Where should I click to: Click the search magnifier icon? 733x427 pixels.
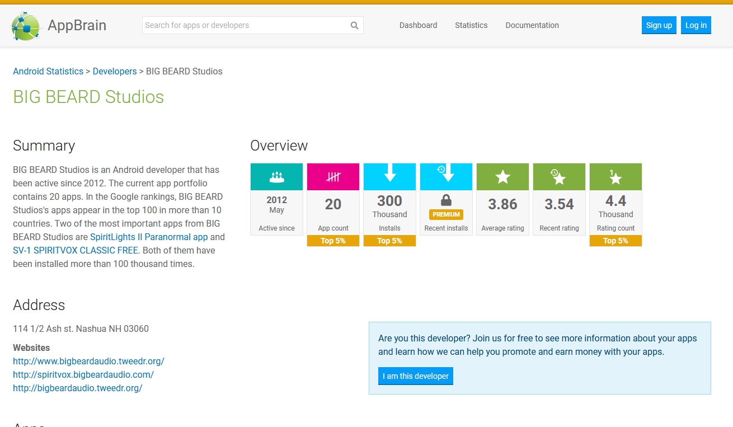click(354, 25)
